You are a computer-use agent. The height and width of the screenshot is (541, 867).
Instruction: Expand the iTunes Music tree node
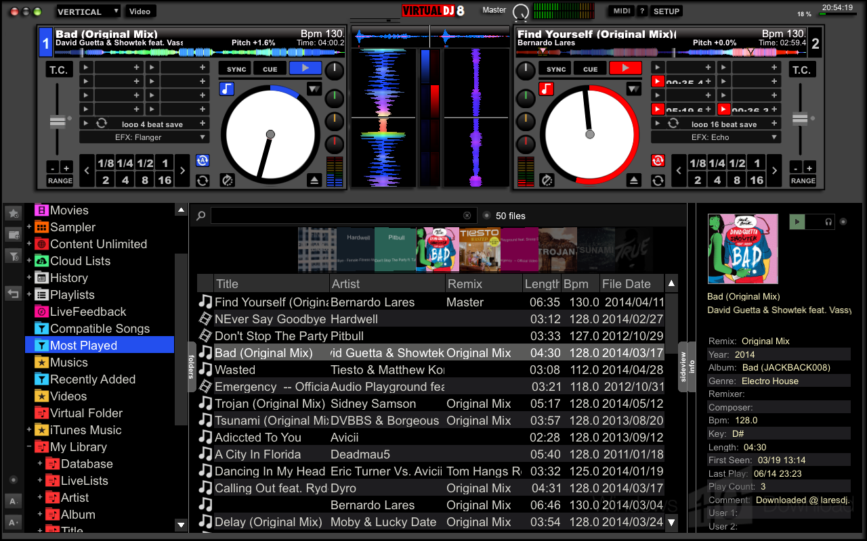coord(29,430)
